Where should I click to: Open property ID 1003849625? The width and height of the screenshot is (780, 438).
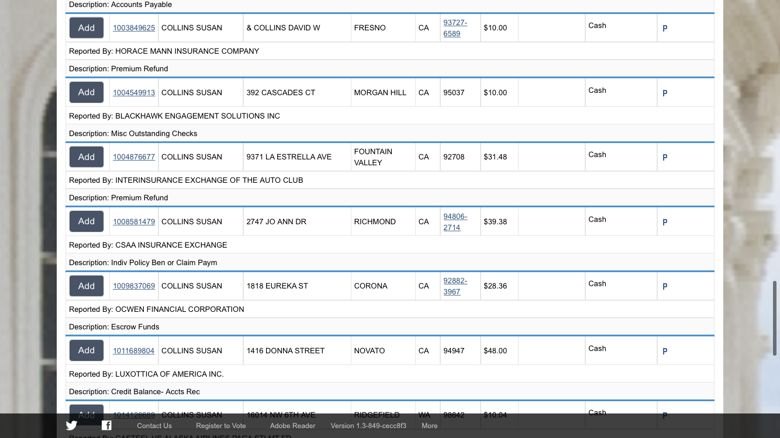(x=134, y=28)
